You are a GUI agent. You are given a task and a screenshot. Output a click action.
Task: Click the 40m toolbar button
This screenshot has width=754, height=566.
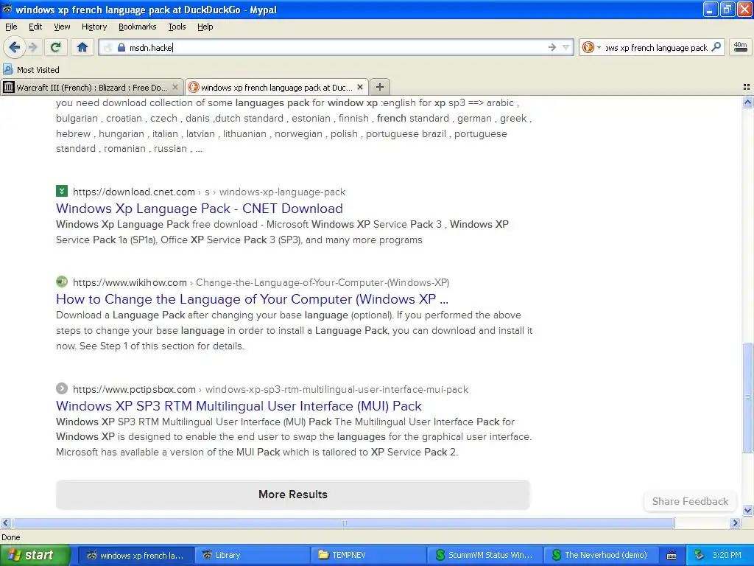click(741, 46)
